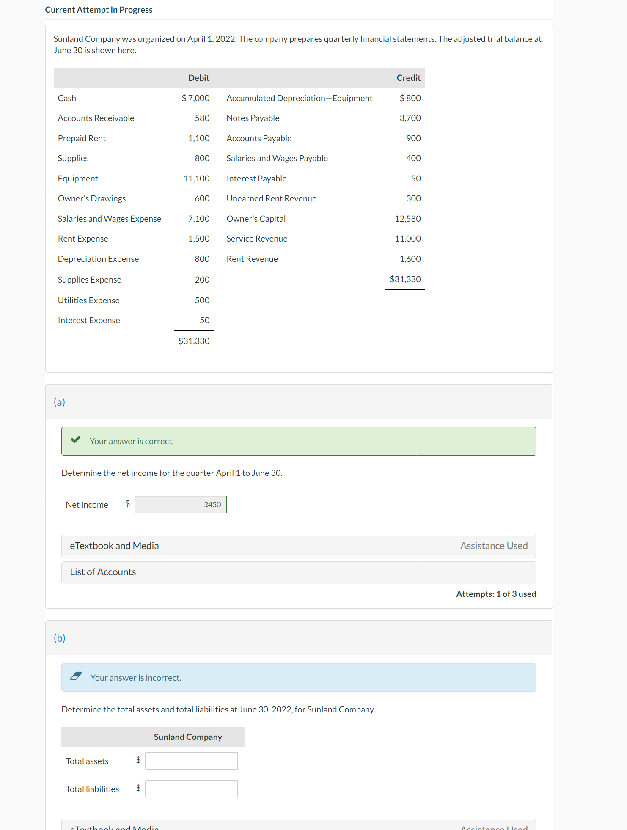
Task: Click the 'Current Attempt in Progress' heading
Action: click(99, 10)
